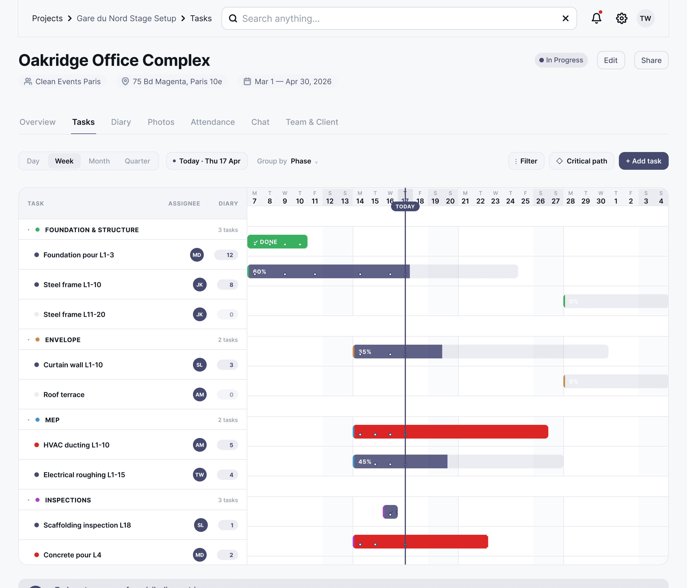Click the green DONE Gantt bar
Screen dimensions: 687x588
[277, 242]
